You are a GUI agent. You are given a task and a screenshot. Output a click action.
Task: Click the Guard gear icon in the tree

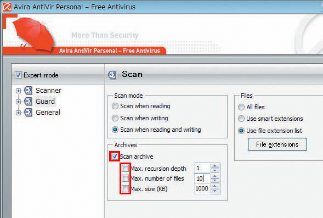(x=28, y=102)
